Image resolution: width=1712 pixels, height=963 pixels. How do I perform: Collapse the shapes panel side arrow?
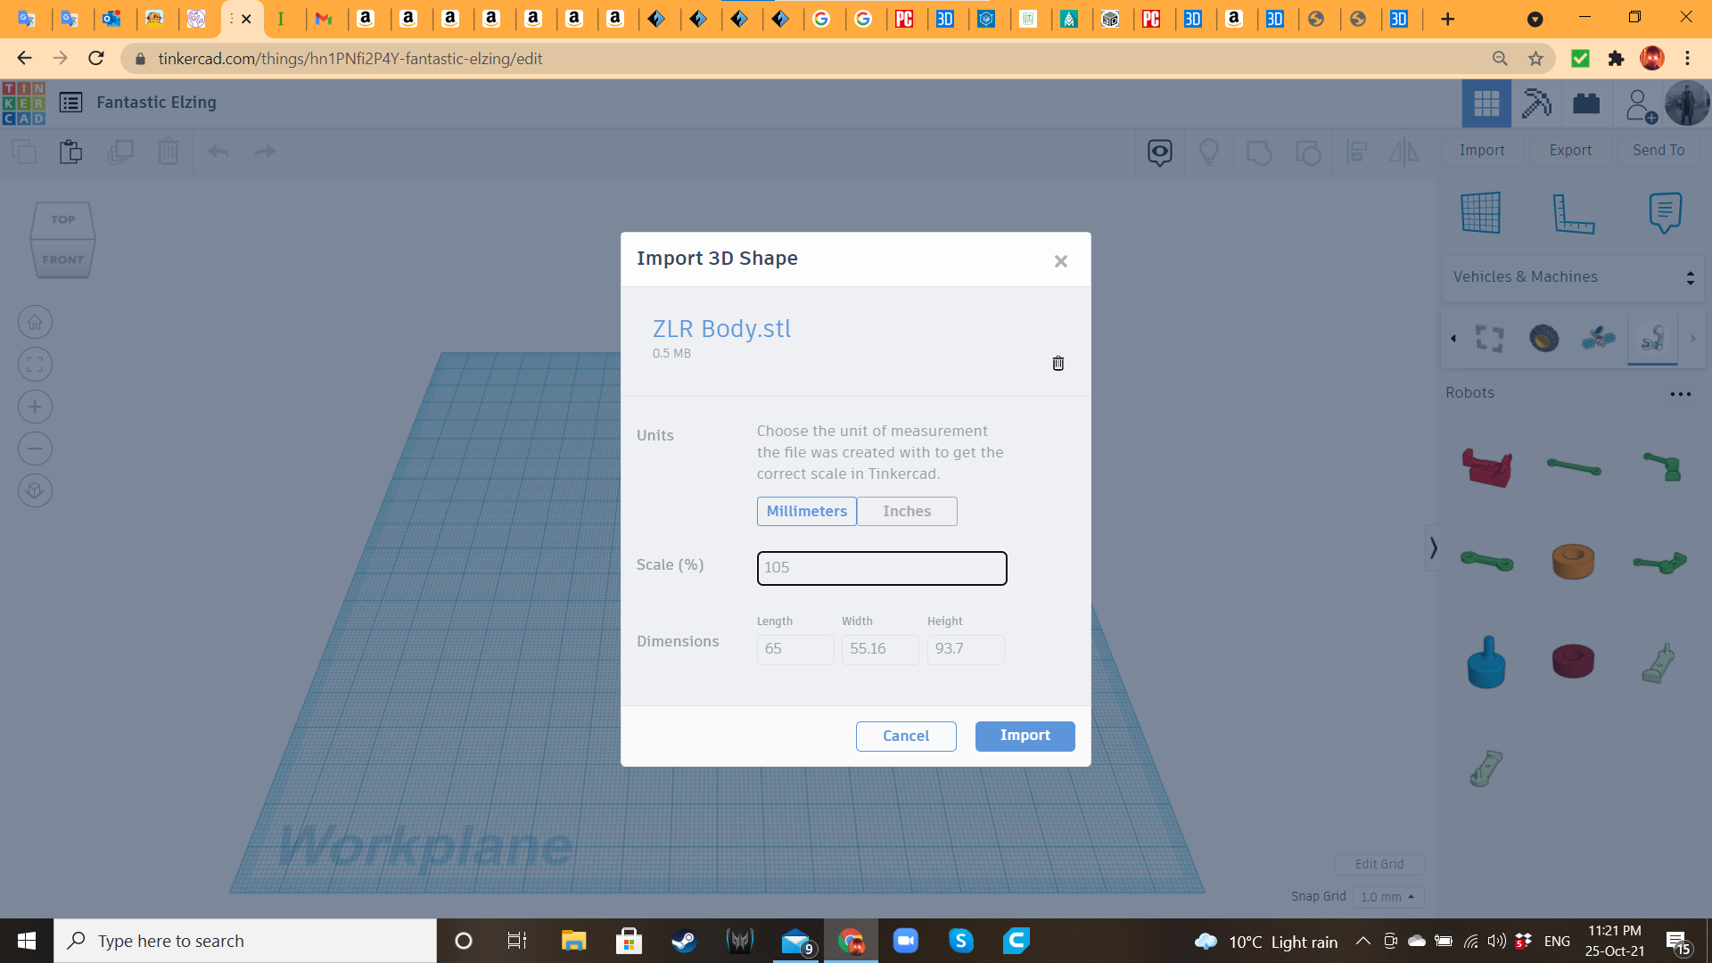(x=1433, y=547)
